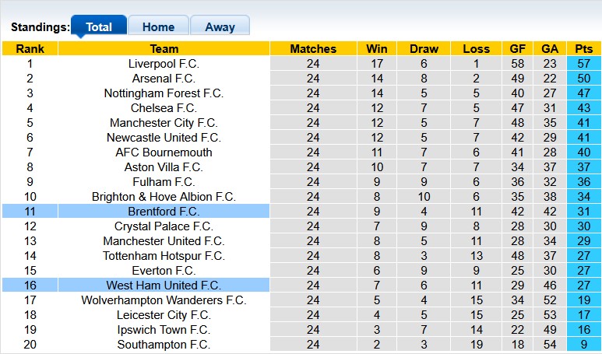
Task: Select the Away standings tab
Action: click(220, 26)
